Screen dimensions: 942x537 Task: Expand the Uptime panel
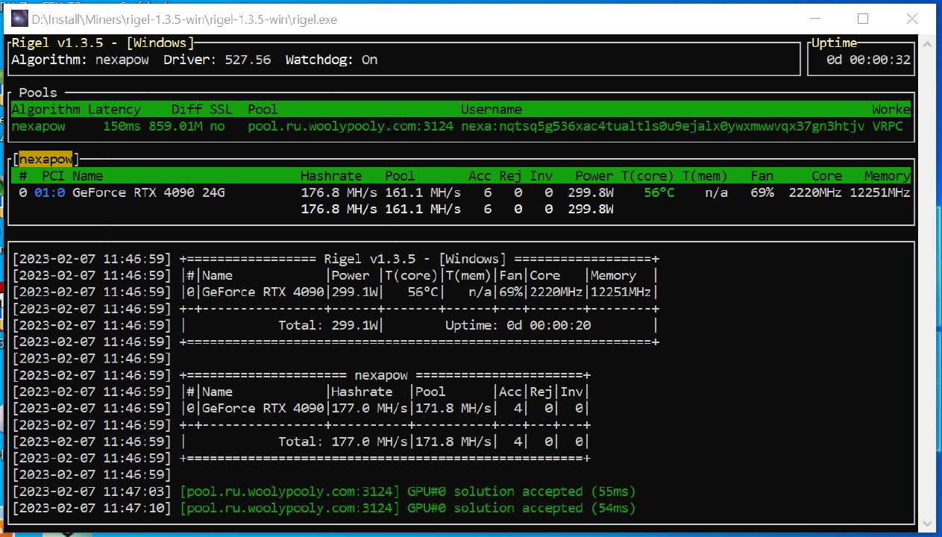pos(833,43)
